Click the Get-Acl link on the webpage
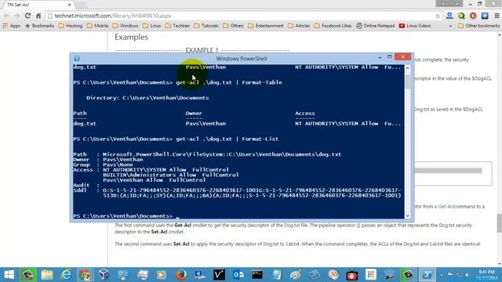This screenshot has width=502, height=282. click(x=446, y=207)
